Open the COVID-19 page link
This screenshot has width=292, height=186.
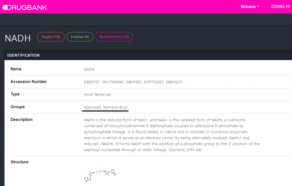[280, 7]
